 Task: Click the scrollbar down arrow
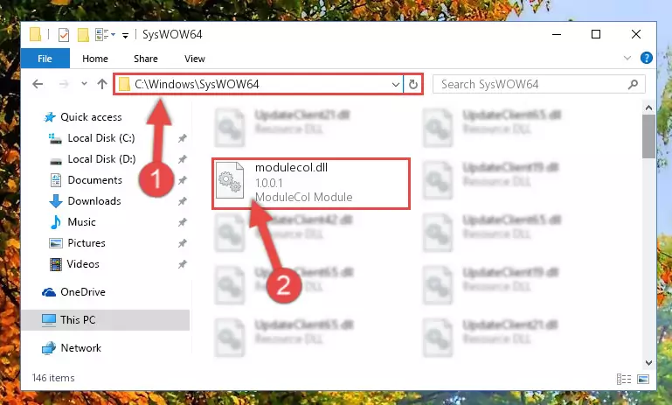tap(648, 362)
